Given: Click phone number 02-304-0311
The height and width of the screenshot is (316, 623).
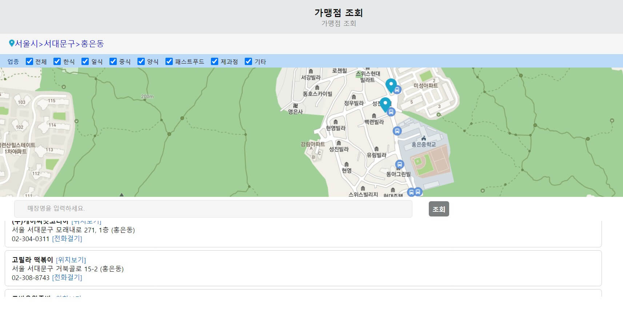Looking at the screenshot, I should [31, 239].
